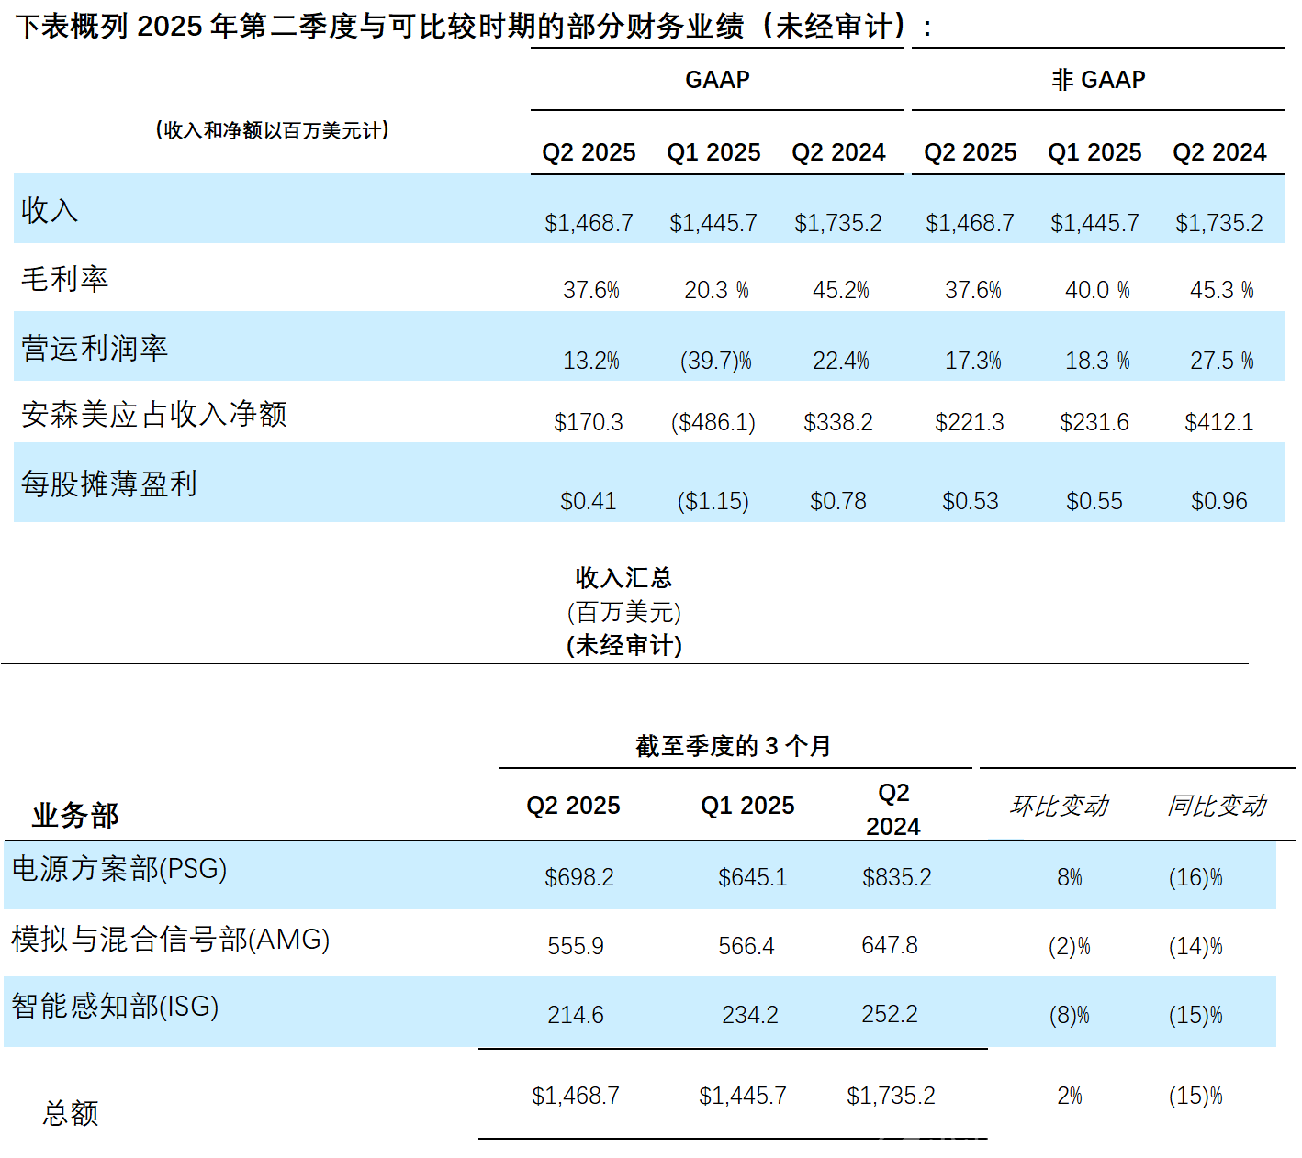Select AMG revenue '647.8'
The height and width of the screenshot is (1158, 1302).
(x=890, y=945)
